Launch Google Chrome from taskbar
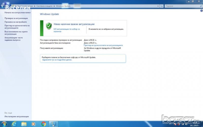Image resolution: width=203 pixels, height=127 pixels. [44, 124]
